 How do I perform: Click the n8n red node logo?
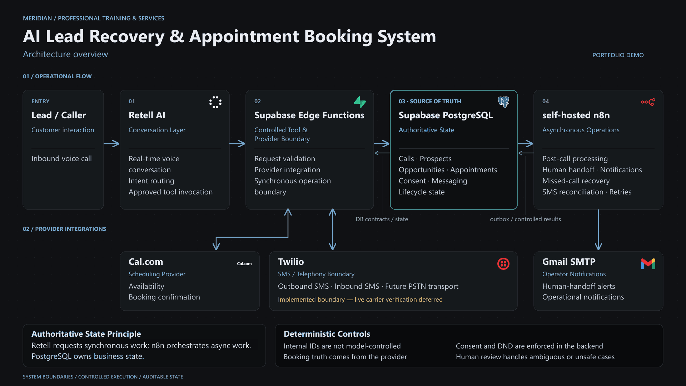[648, 102]
